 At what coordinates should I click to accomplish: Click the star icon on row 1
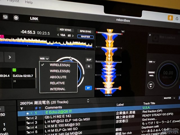point(28,113)
